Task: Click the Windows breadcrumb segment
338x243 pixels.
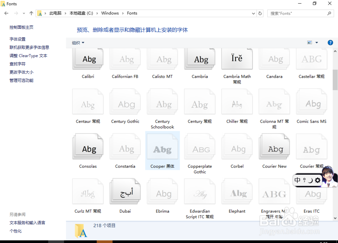Action: pyautogui.click(x=110, y=13)
